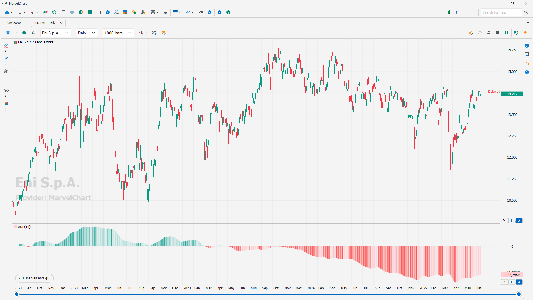Open the network workspace menu in main toolbar

(9, 12)
